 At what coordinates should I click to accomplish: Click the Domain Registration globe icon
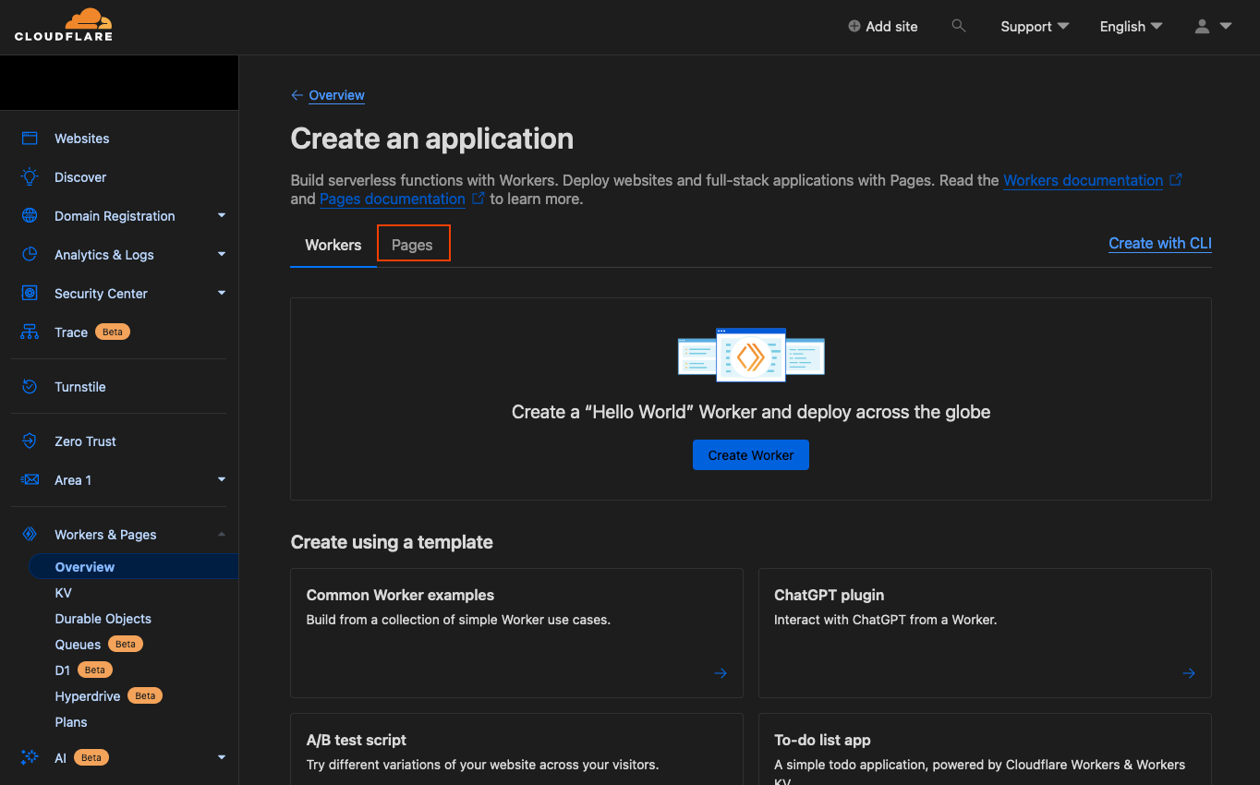click(x=30, y=216)
